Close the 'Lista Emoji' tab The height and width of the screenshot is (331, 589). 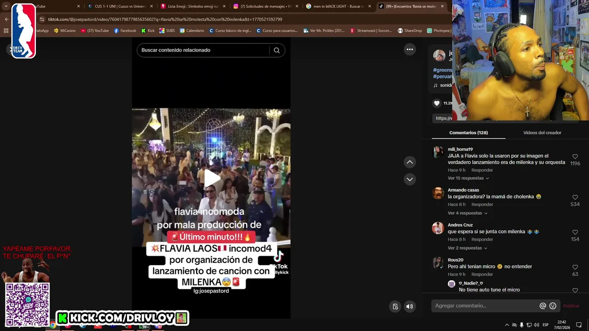[x=224, y=6]
